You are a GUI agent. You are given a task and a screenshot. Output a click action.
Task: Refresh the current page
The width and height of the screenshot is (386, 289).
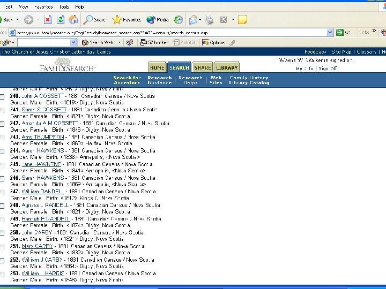(x=60, y=20)
